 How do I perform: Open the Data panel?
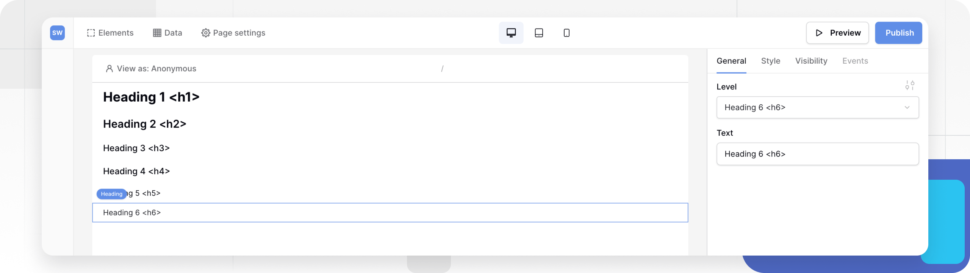167,33
